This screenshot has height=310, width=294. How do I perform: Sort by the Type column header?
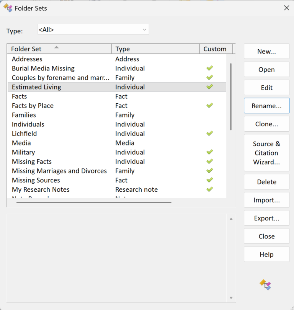click(x=155, y=49)
